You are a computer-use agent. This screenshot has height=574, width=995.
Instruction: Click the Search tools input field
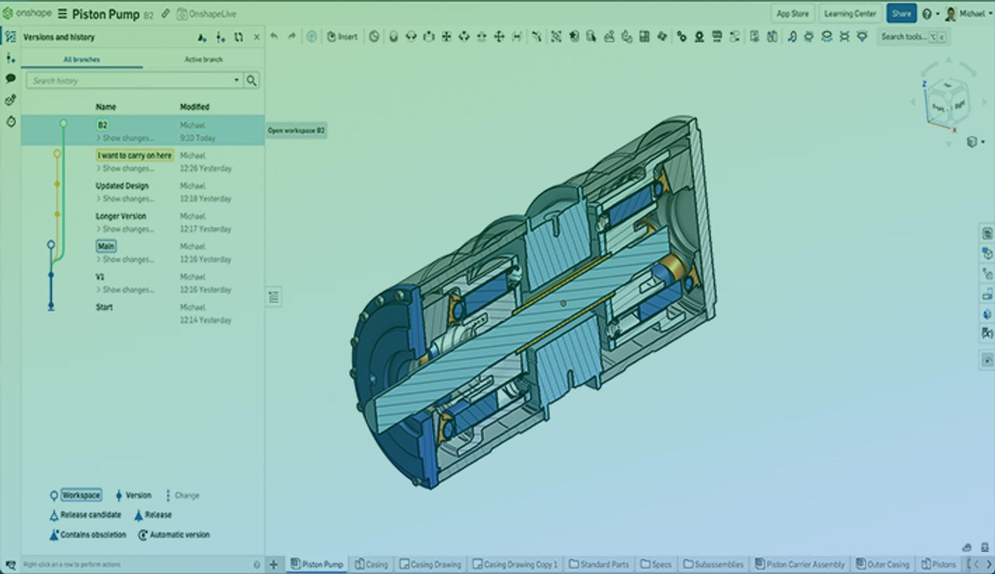click(903, 37)
